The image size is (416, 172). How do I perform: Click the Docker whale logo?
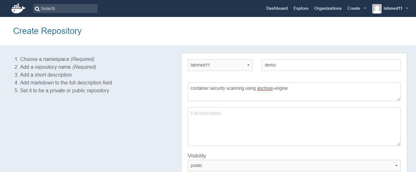[18, 8]
